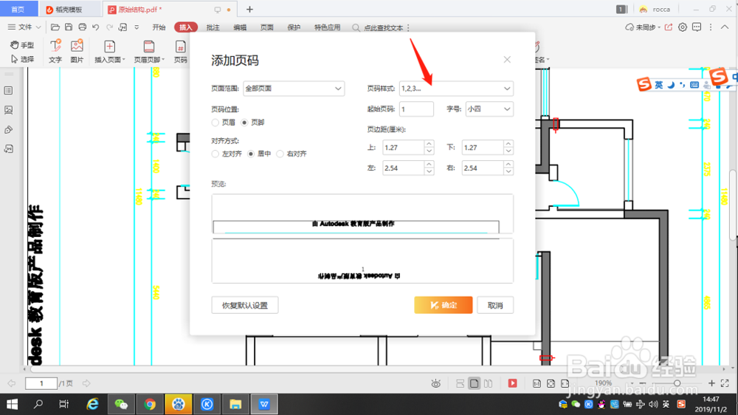Switch to 保护 ribbon tab
Viewport: 738px width, 415px height.
tap(294, 27)
